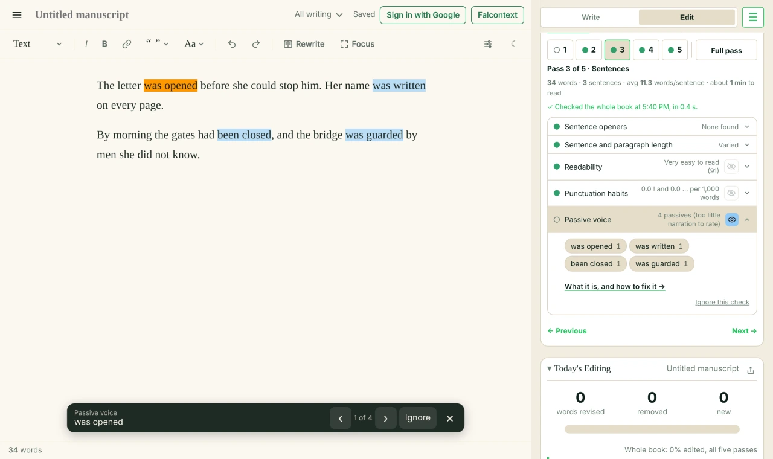Open the All writing dropdown
Screen dimensions: 773x459
tap(318, 14)
